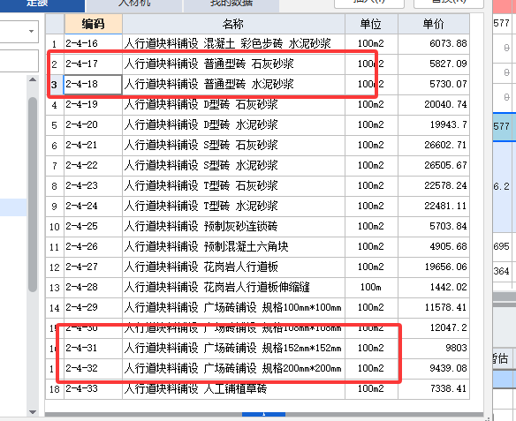The height and width of the screenshot is (421, 516).
Task: Select code cell 2-4-16
Action: (93, 44)
